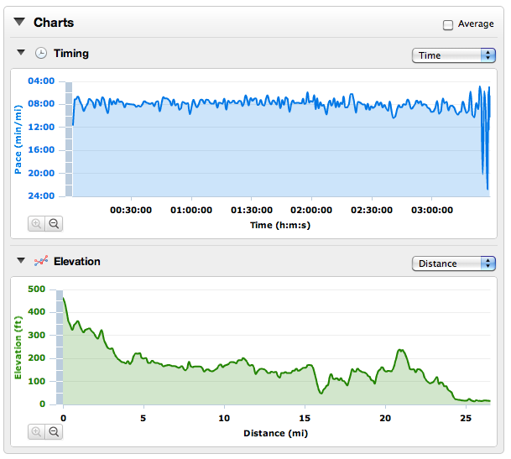
Task: Click the clock icon beside Timing
Action: [x=40, y=54]
